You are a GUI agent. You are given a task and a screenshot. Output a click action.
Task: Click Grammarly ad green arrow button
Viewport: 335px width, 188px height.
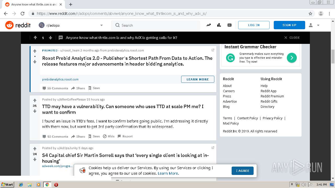tap(292, 57)
